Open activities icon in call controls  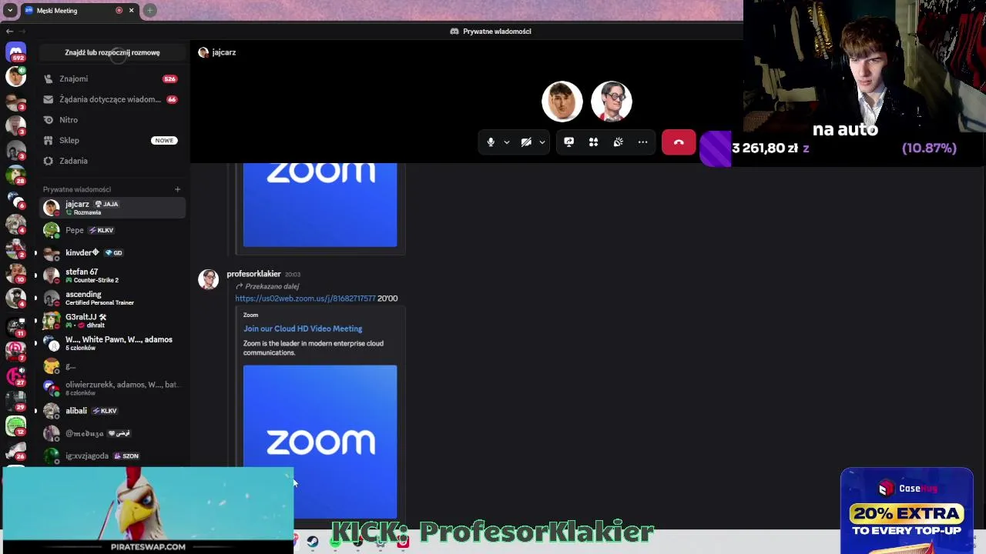click(593, 142)
